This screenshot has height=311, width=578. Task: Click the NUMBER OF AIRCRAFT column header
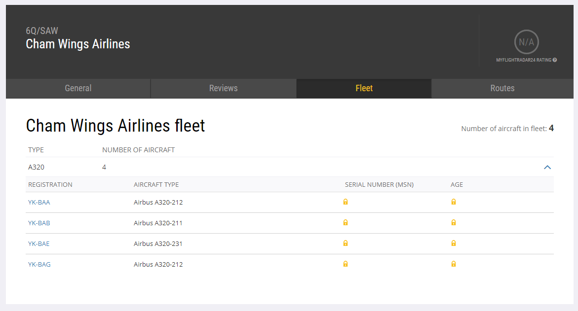(139, 150)
